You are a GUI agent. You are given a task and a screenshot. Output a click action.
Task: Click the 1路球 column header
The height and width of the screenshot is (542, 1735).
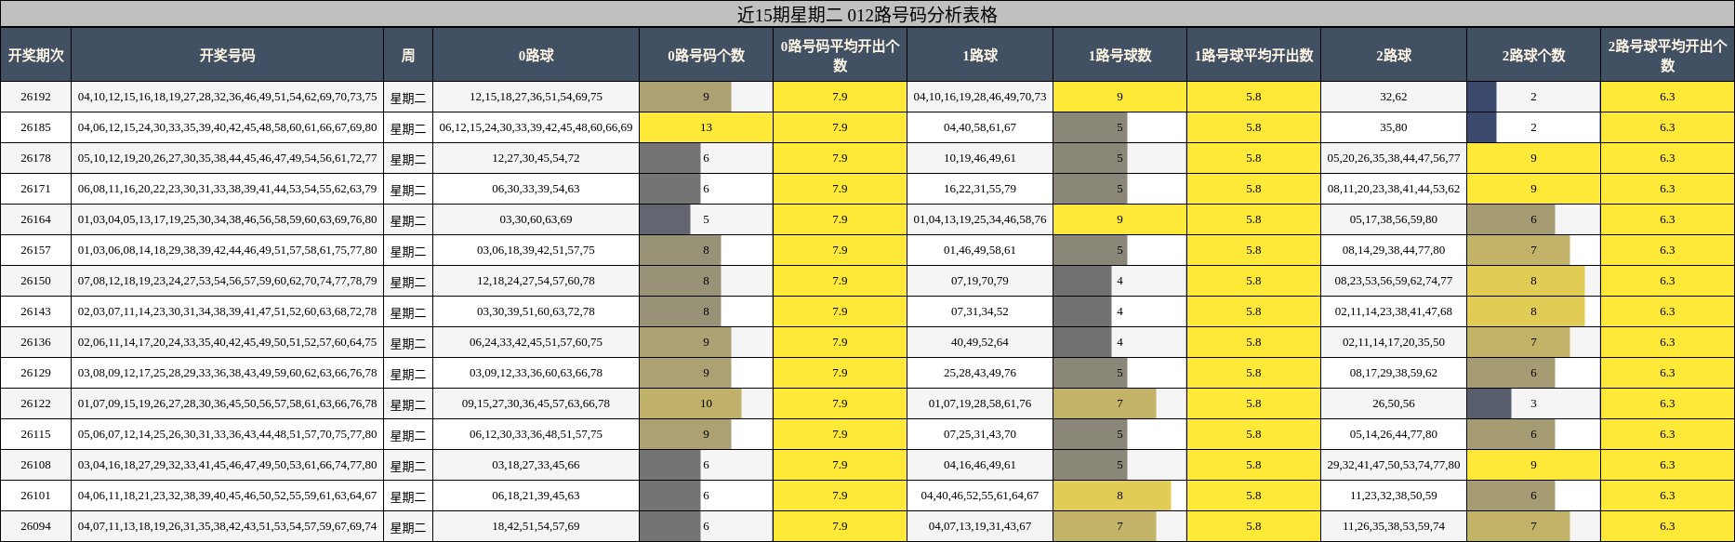tap(979, 55)
